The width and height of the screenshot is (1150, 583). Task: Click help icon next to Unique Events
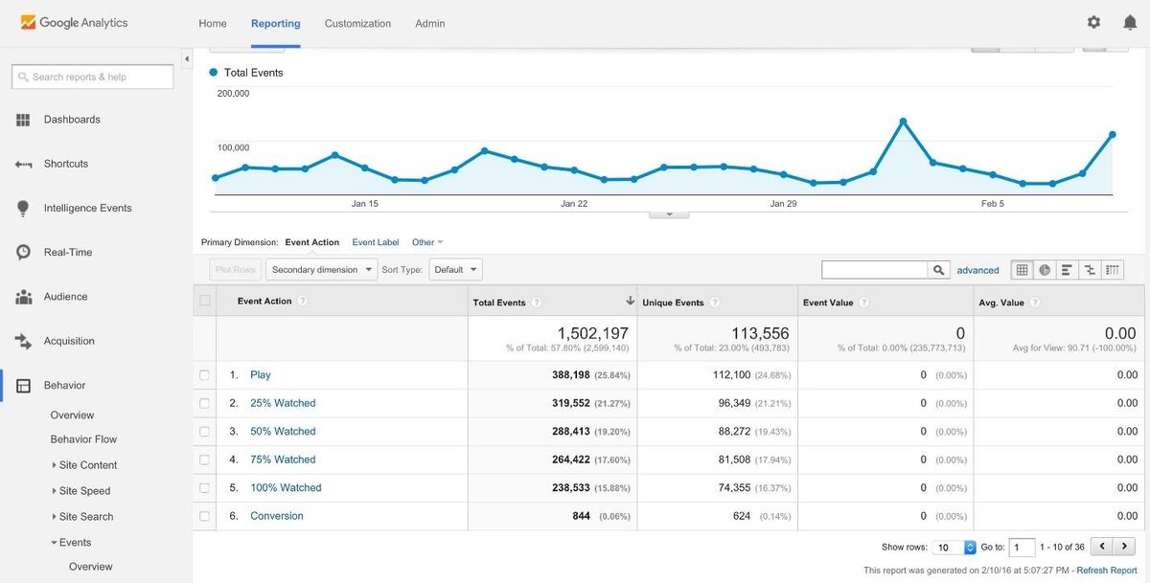click(x=715, y=303)
